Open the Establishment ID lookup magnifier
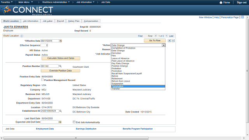This screenshot has height=140, width=249. tap(60, 111)
